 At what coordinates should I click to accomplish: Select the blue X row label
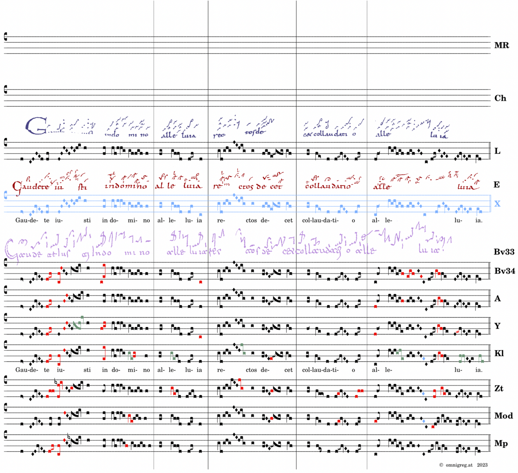497,204
